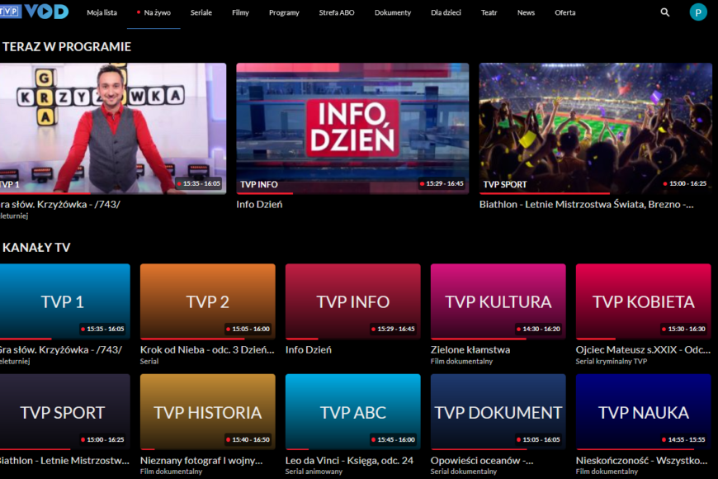Switch to the Filmy tab
718x479 pixels.
240,12
